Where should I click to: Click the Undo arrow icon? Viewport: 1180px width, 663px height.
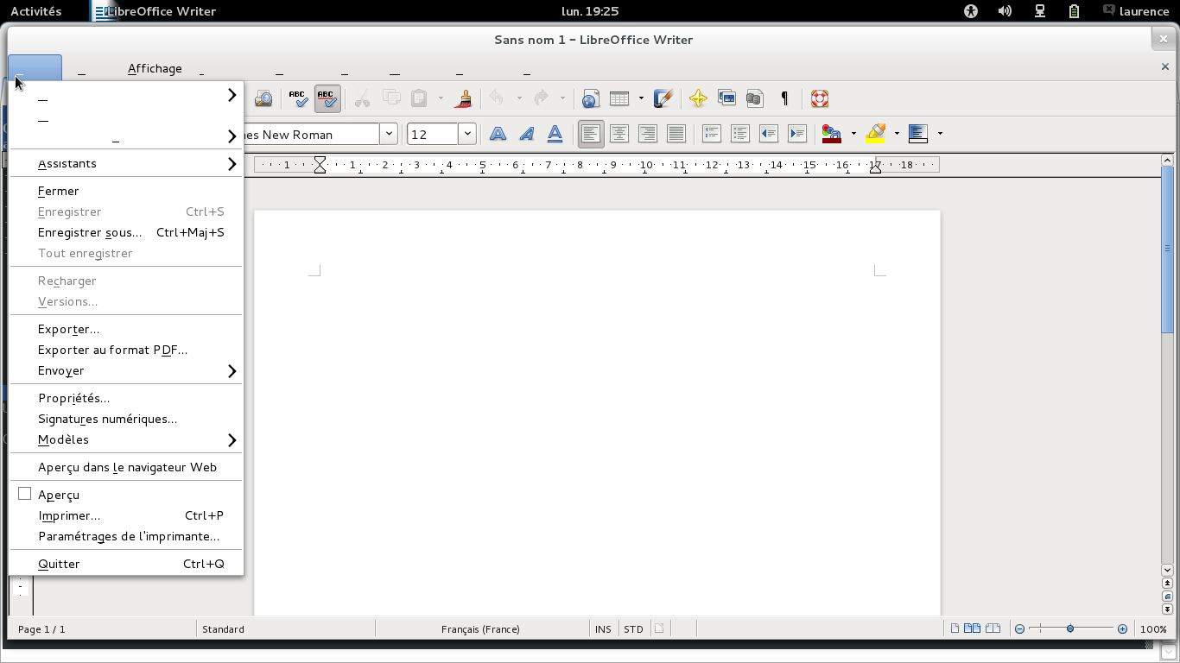497,98
